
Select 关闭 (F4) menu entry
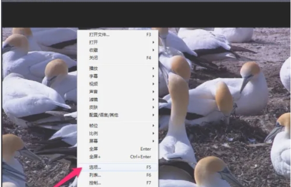118,58
